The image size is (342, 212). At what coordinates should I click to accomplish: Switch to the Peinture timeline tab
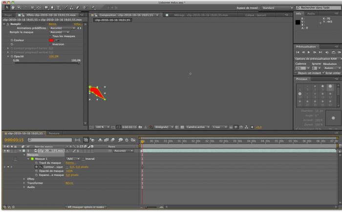point(54,132)
